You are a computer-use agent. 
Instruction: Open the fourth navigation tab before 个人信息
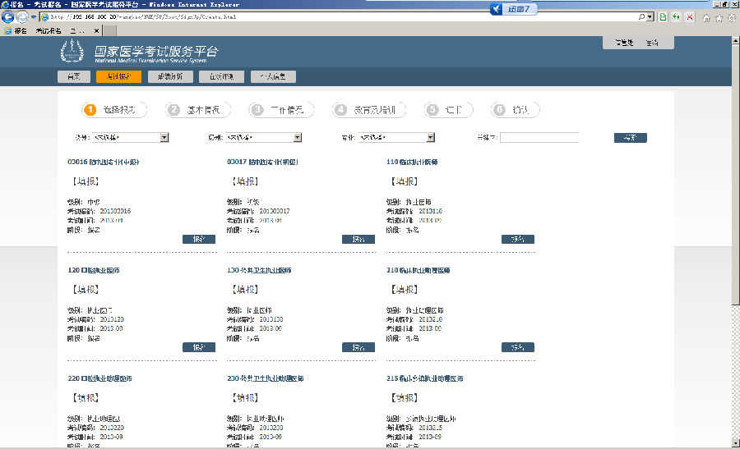click(221, 77)
